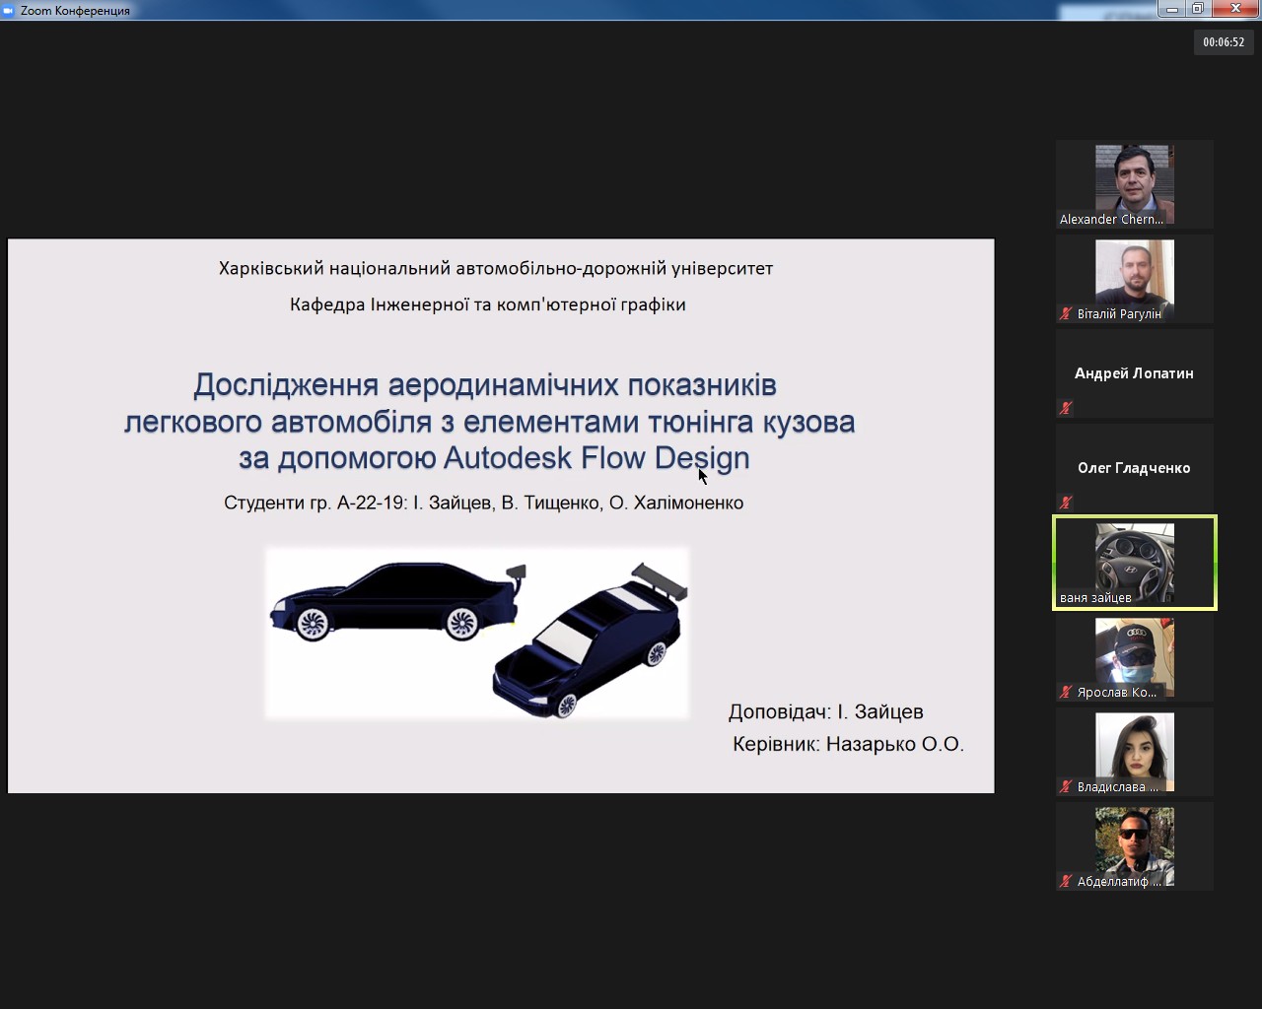Select the Андрей Лопатин participant tile
The width and height of the screenshot is (1262, 1009).
click(1134, 373)
